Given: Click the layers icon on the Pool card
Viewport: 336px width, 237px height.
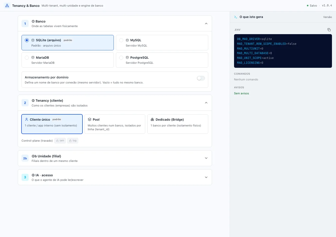Looking at the screenshot, I should pos(90,119).
